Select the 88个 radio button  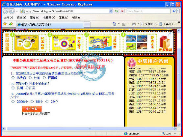[x=32, y=101]
